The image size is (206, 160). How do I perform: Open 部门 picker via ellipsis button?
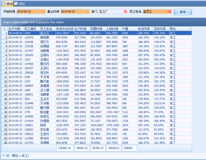tap(121, 12)
